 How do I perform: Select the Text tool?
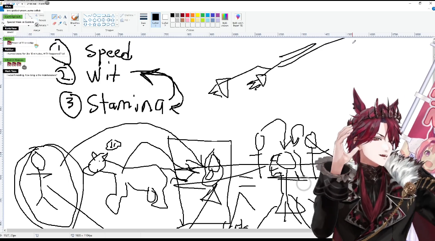coord(65,17)
